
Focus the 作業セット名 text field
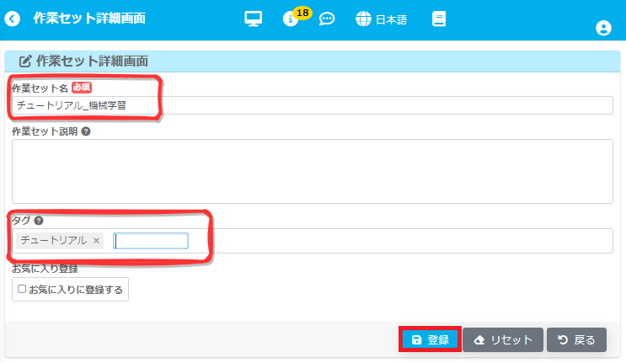tap(312, 105)
